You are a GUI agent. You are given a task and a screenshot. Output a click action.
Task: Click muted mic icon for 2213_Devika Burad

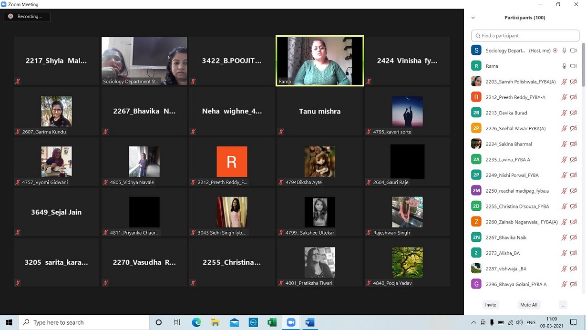pos(564,113)
